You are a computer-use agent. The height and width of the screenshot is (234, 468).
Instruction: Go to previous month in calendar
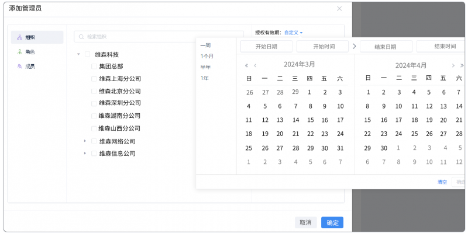(x=255, y=65)
